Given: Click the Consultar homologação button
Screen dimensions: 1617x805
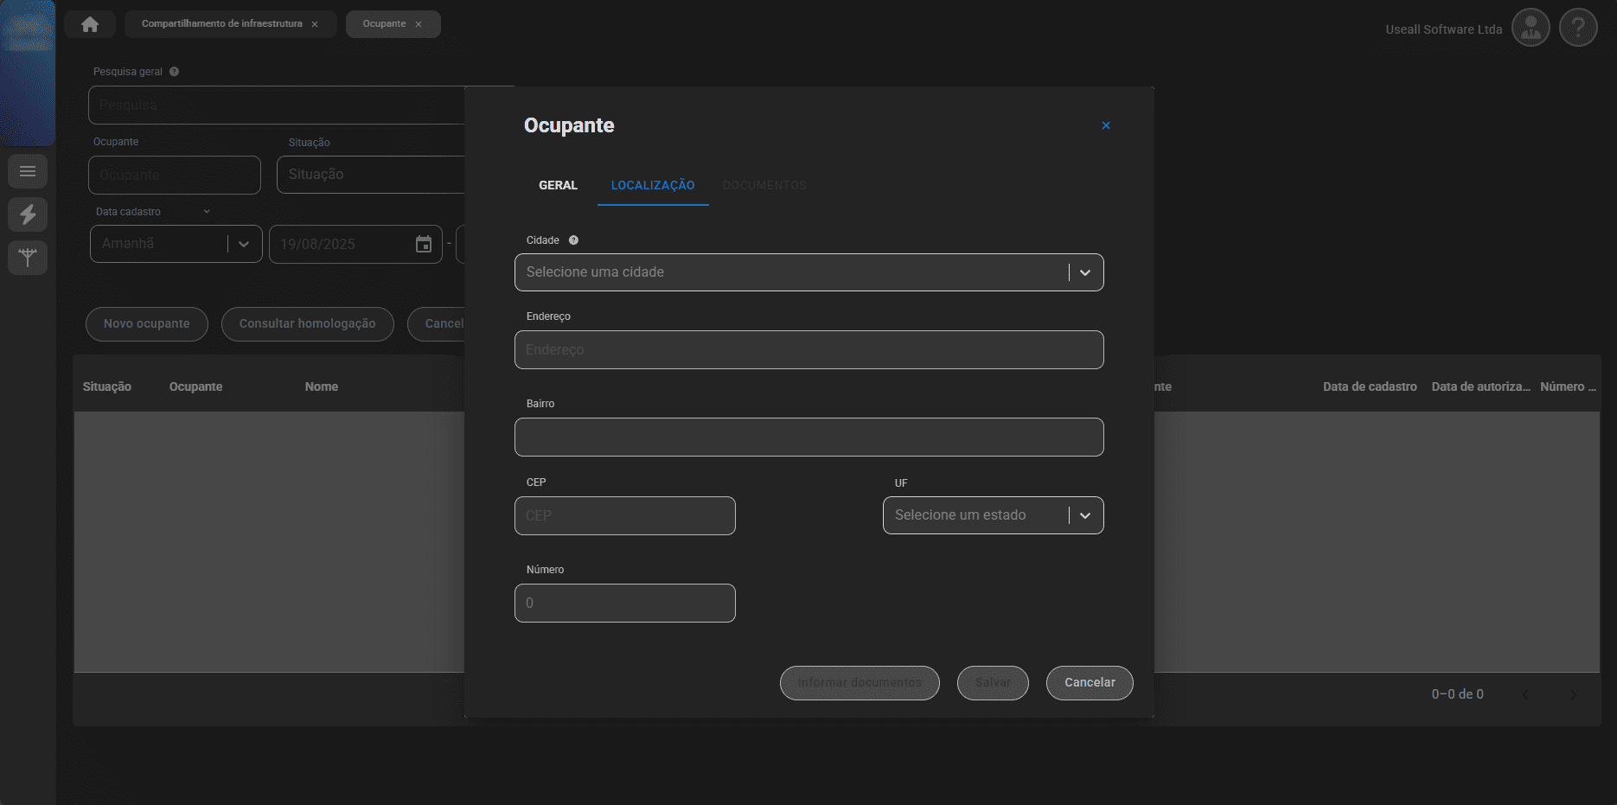Looking at the screenshot, I should pos(307,323).
